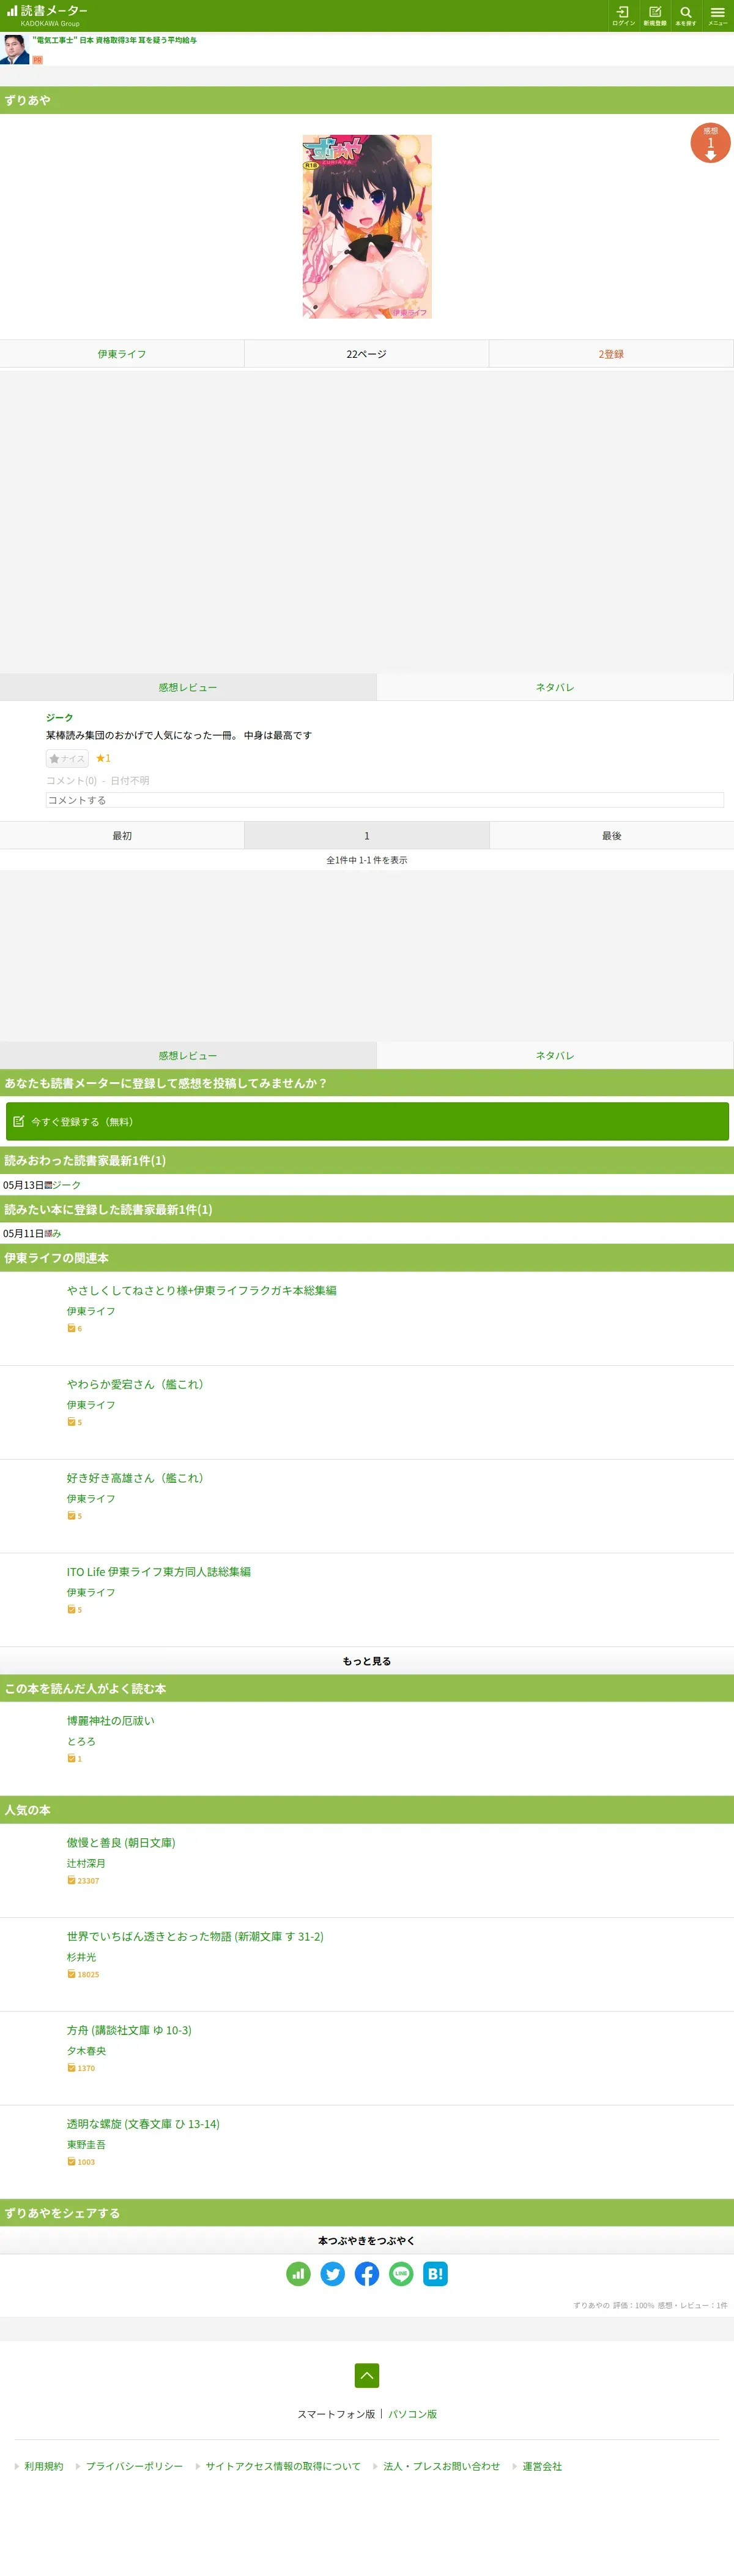Image resolution: width=734 pixels, height=2576 pixels.
Task: Open 法人・プレスお問い合わせ link
Action: (x=442, y=2466)
